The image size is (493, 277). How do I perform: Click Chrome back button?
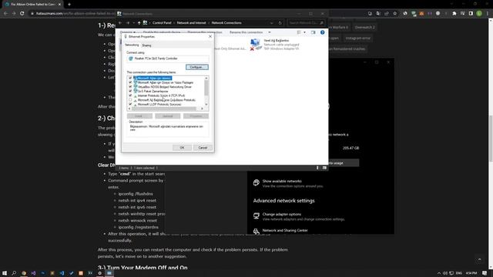[5, 14]
